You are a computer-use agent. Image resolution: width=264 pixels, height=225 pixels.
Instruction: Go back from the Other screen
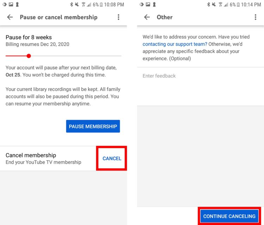click(x=147, y=17)
